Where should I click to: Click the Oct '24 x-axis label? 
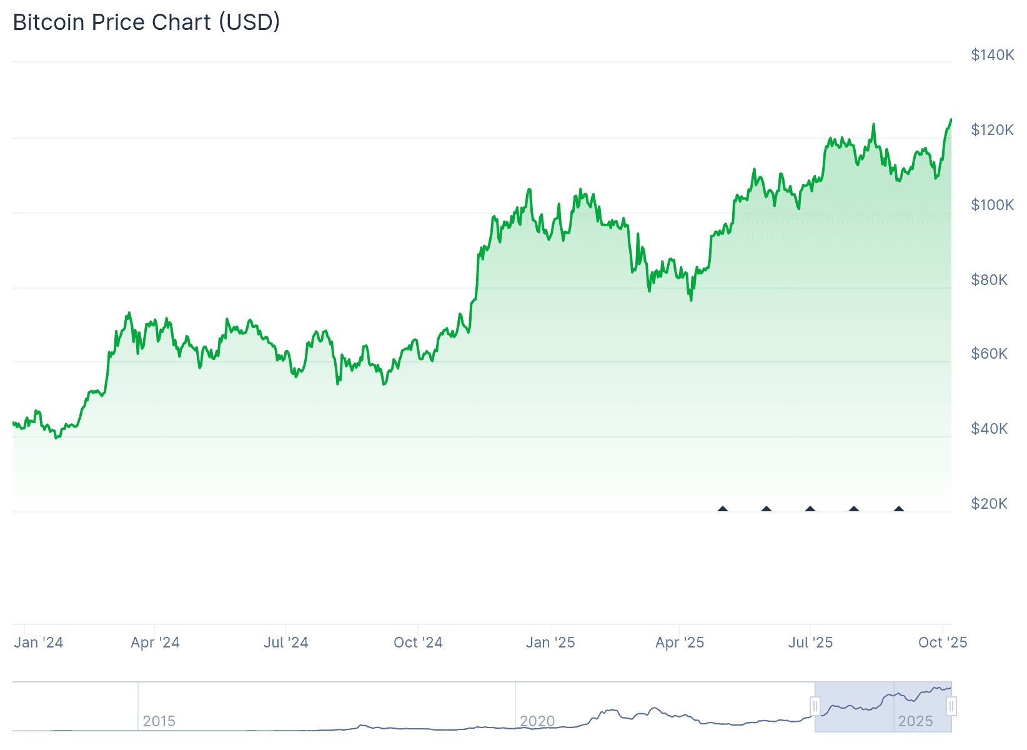pyautogui.click(x=418, y=642)
